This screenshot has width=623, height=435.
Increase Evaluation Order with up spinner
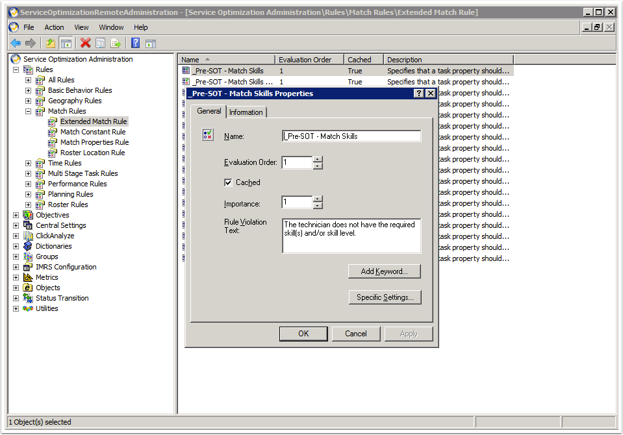tap(317, 159)
